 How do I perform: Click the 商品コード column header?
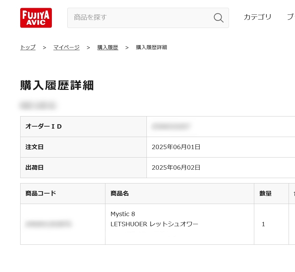coord(41,193)
